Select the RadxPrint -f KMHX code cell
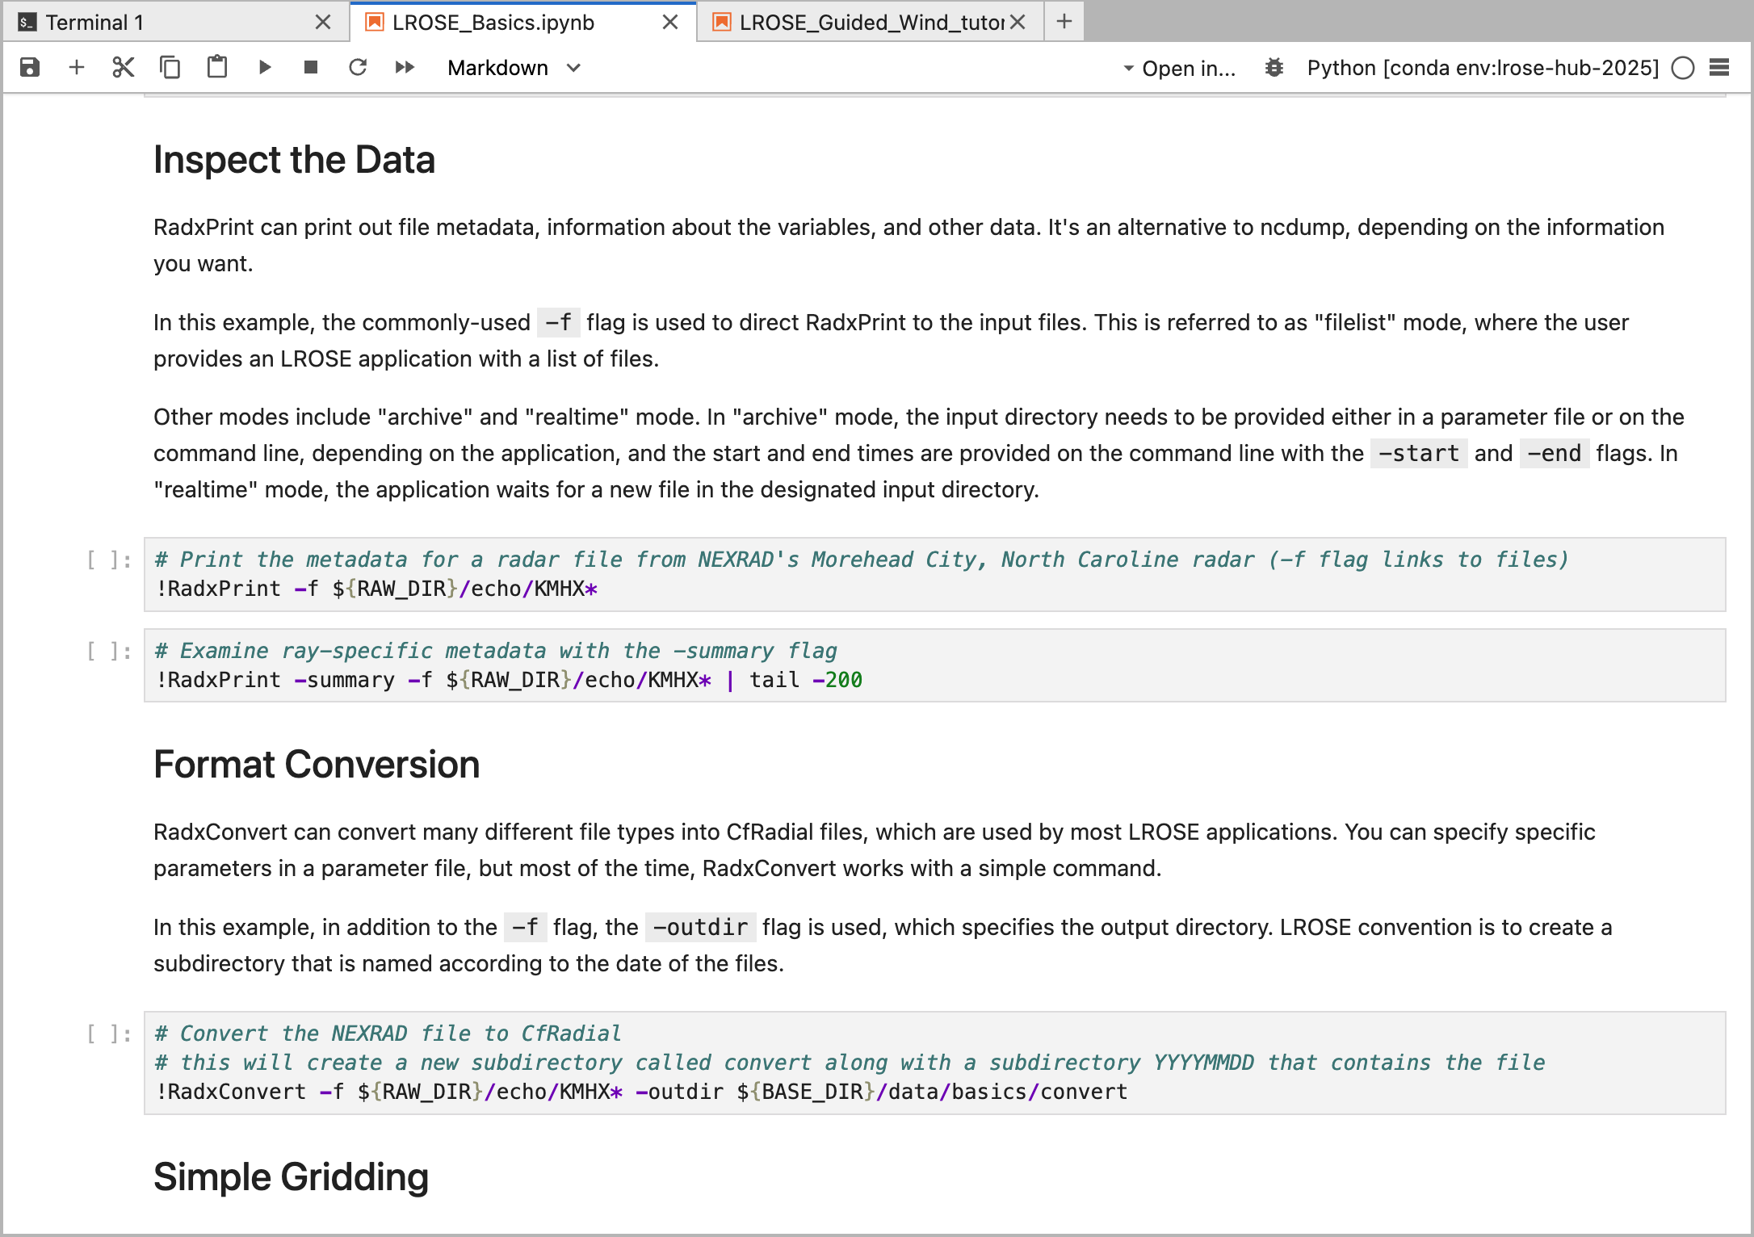Viewport: 1754px width, 1237px height. [x=934, y=574]
